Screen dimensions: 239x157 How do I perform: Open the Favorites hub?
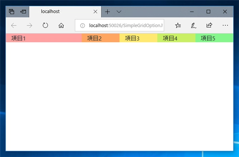tap(178, 26)
